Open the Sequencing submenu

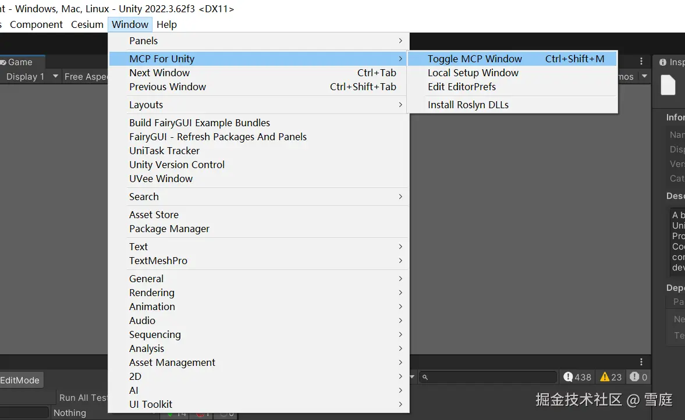[x=258, y=334]
